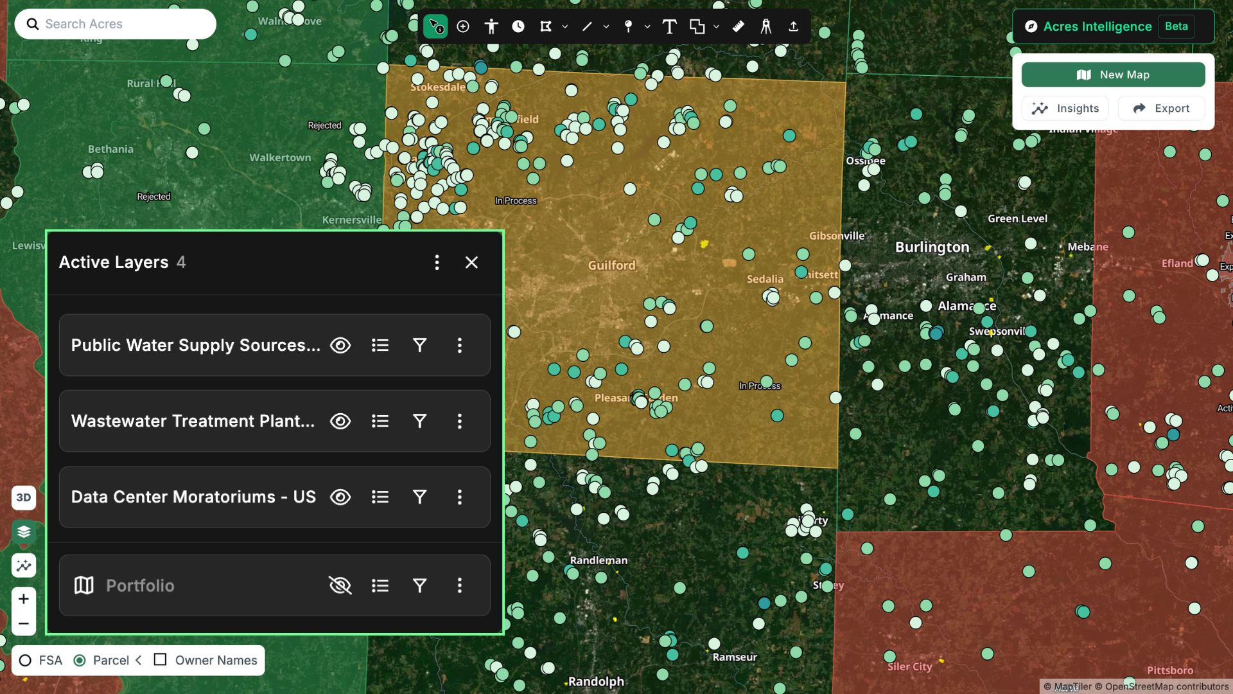Open Wastewater Treatment Plant more options
The width and height of the screenshot is (1233, 694).
pyautogui.click(x=460, y=422)
